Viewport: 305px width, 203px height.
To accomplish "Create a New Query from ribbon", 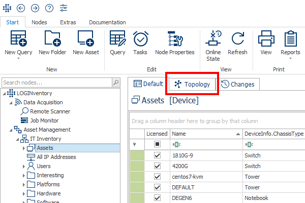I will (x=18, y=43).
